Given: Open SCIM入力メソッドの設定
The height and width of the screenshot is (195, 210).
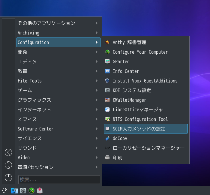Looking at the screenshot, I should [146, 129].
